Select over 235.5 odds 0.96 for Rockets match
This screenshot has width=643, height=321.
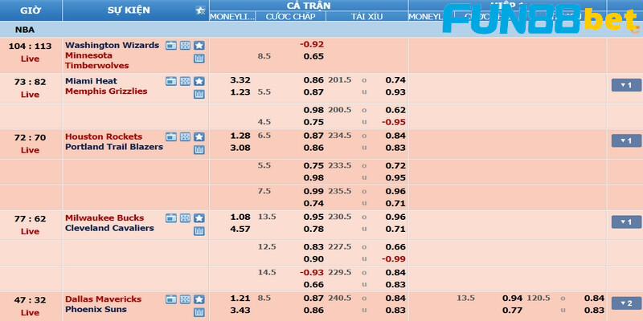click(x=395, y=191)
